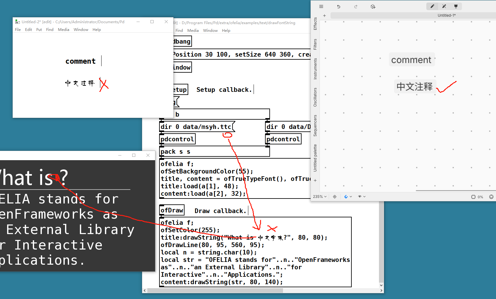Open Put menu in Untitled-2 window
This screenshot has width=496, height=299.
point(39,30)
